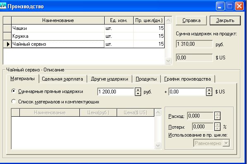The width and height of the screenshot is (247, 164).
Task: Click the product list scroll-down arrow
Action: (168, 61)
